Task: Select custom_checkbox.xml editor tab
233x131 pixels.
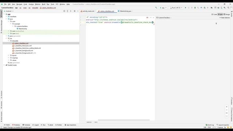Action: point(107,11)
